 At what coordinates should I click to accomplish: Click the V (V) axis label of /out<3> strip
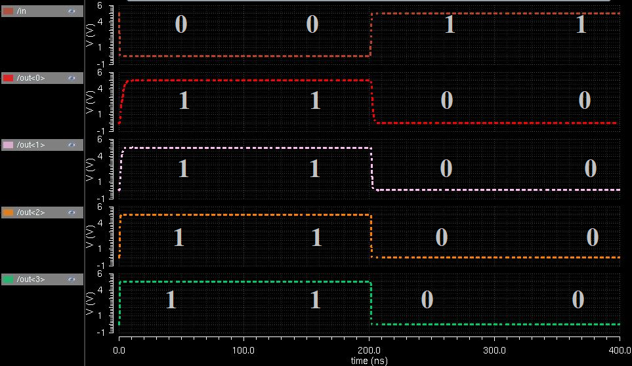pos(91,303)
